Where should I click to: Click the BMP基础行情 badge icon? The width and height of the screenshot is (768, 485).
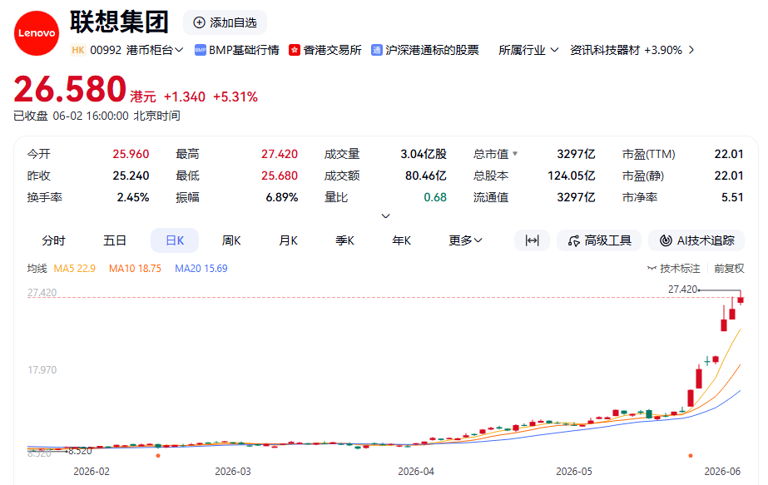[x=200, y=50]
